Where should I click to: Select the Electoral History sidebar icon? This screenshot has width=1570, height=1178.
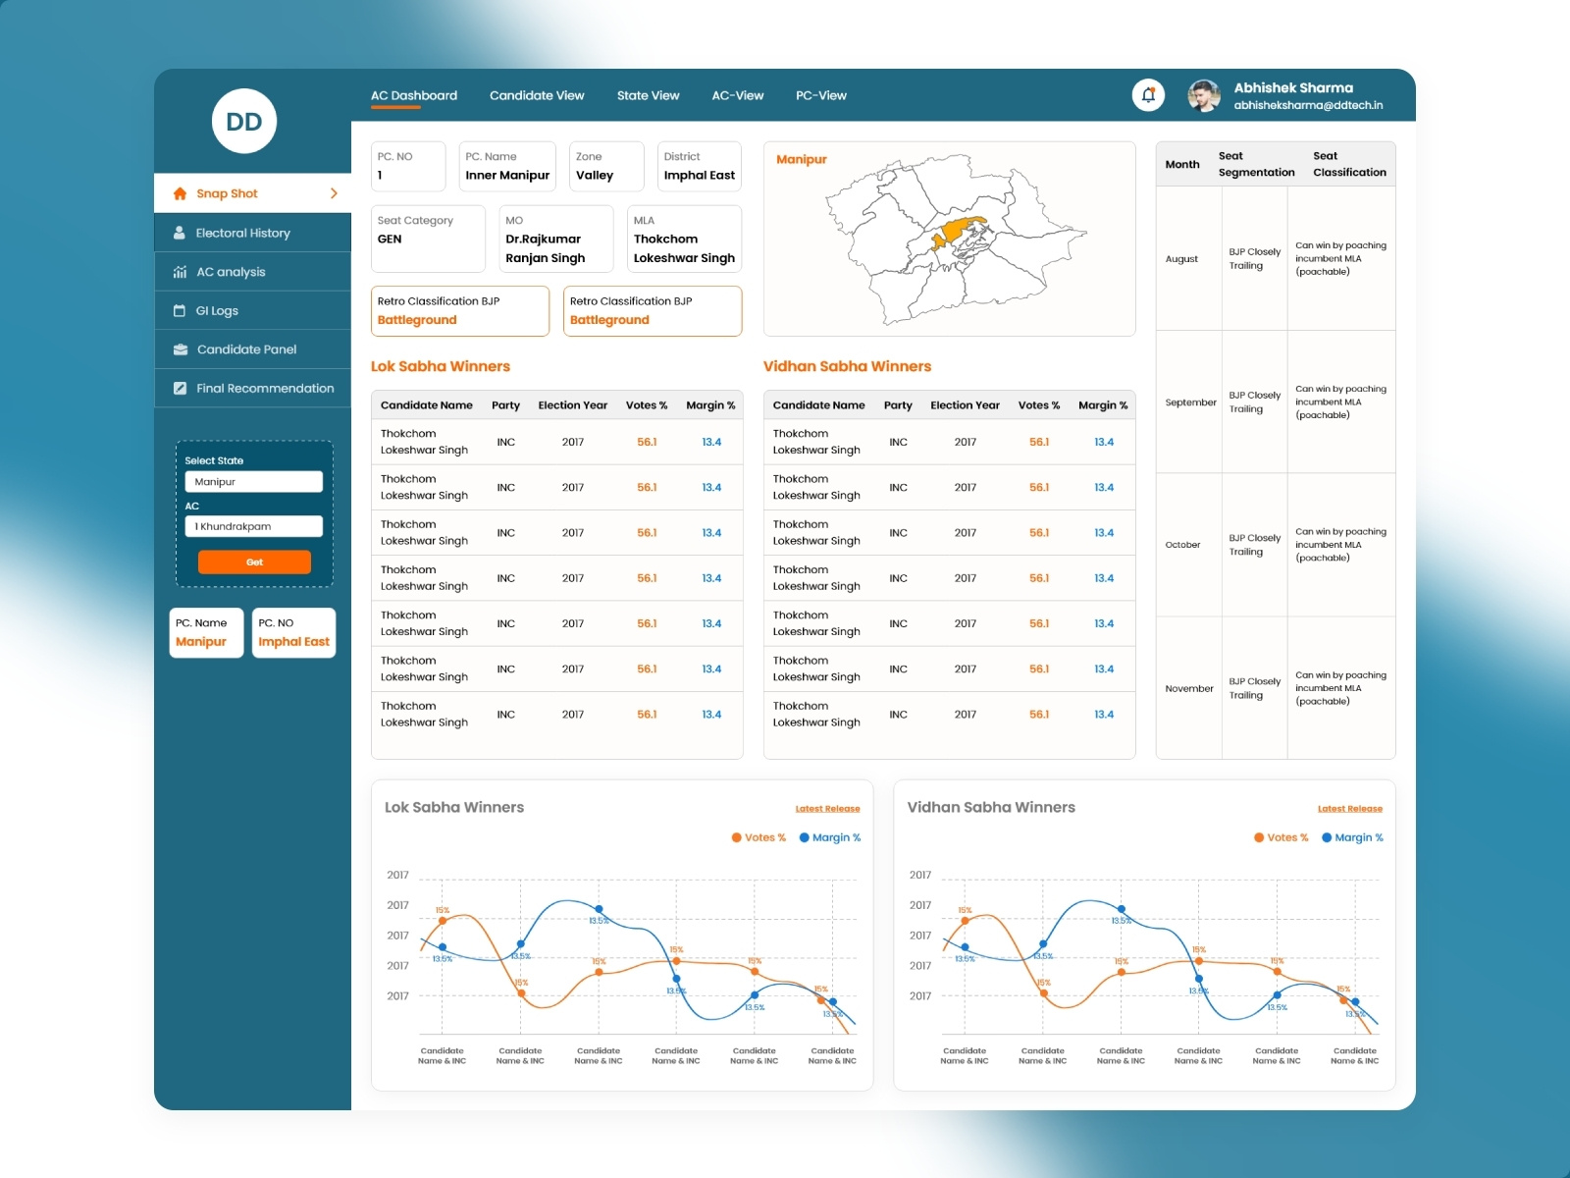pyautogui.click(x=180, y=233)
